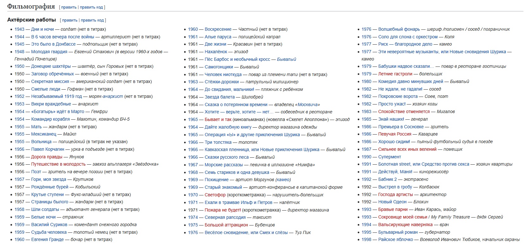Open 'Эти невероятные музыканты' film link
Viewport: 525px width, 247px height.
click(x=442, y=52)
